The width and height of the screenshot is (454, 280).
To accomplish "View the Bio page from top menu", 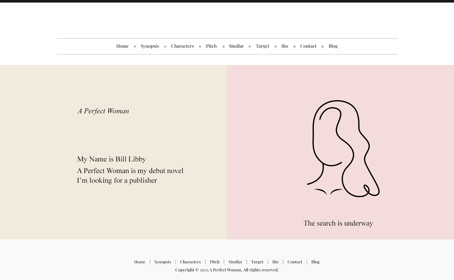I will [x=285, y=46].
